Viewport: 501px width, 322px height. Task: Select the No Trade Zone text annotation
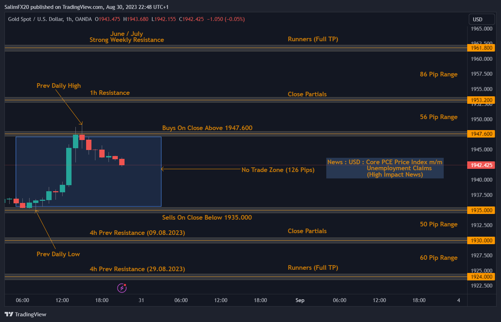(278, 170)
